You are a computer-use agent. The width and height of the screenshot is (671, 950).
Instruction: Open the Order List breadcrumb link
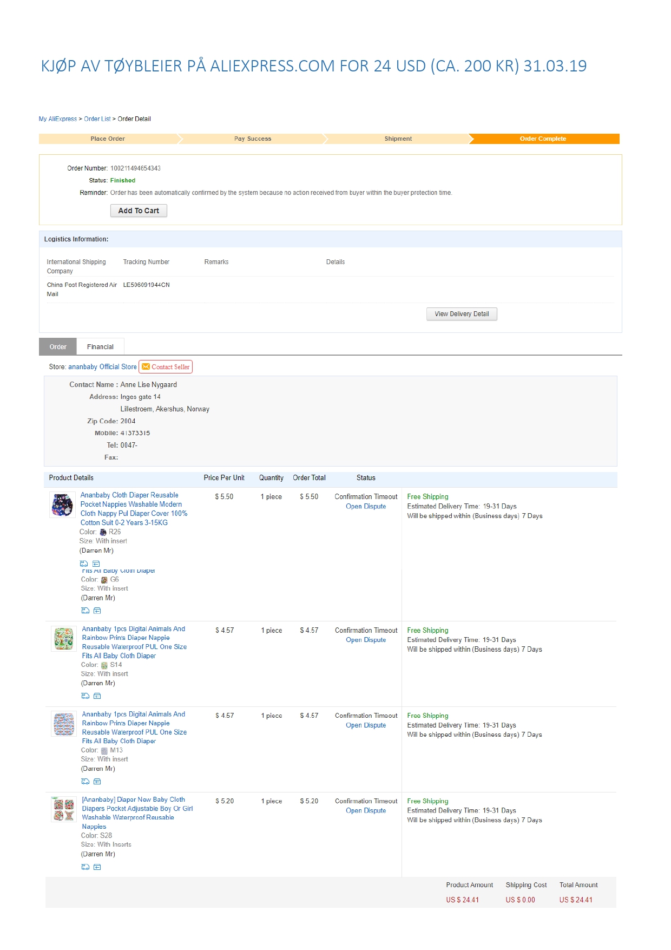(97, 119)
